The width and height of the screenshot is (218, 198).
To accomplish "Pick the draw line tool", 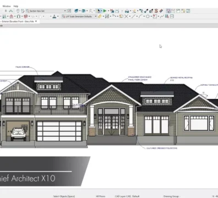I will (x=133, y=16).
